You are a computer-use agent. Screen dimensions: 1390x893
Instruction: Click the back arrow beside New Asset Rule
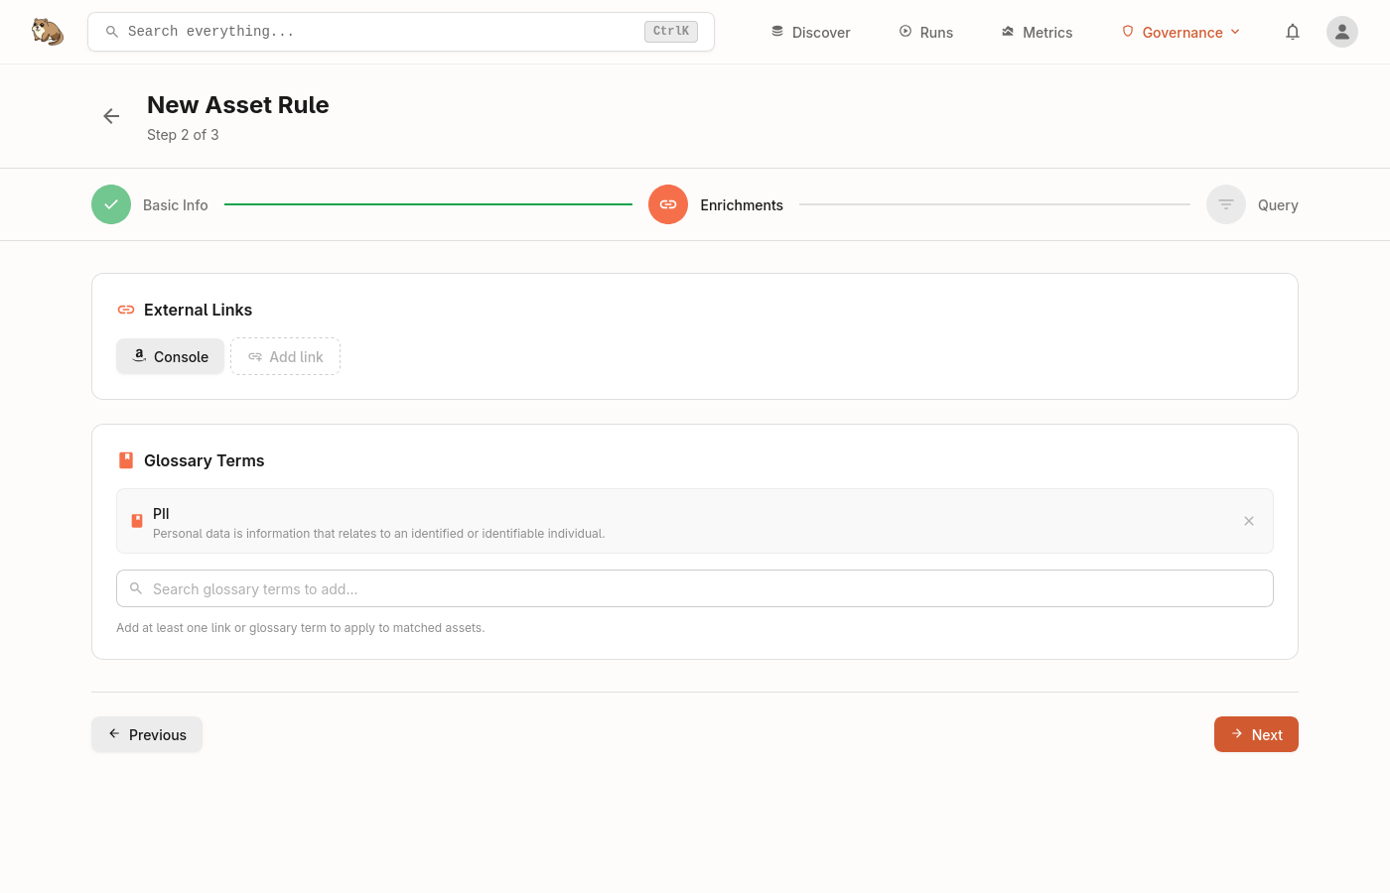(111, 116)
